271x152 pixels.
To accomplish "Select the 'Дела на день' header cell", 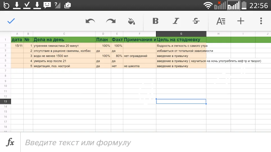I will click(64, 40).
